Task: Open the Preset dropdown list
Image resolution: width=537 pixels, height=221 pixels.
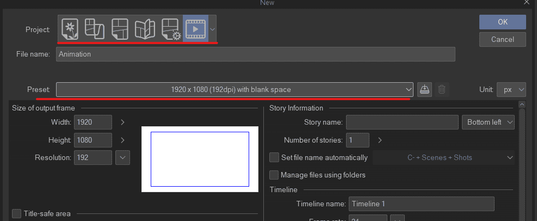Action: (234, 89)
